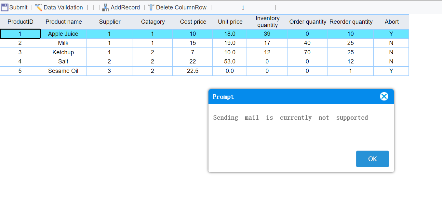Click inventory quantity 17 for Milk
442x215 pixels.
267,43
